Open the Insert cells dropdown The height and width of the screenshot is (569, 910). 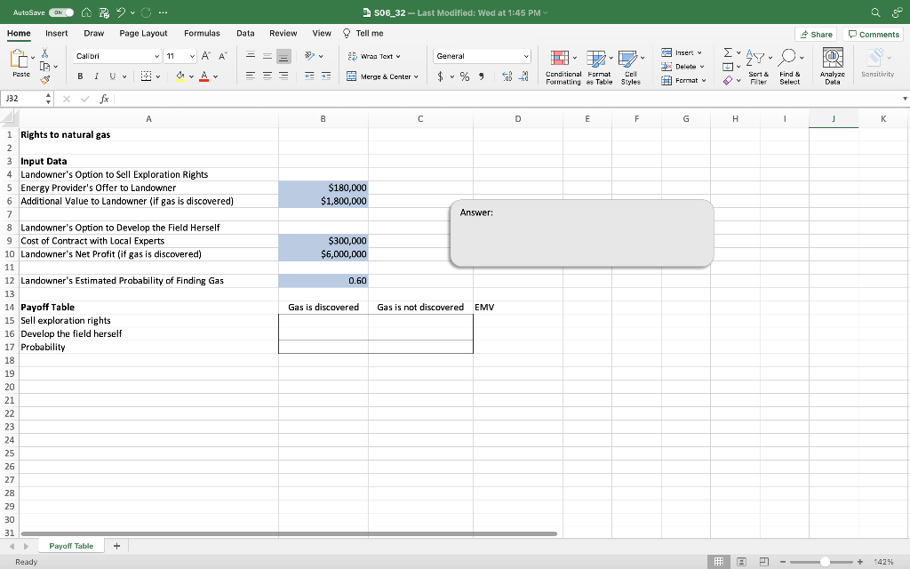click(x=682, y=52)
